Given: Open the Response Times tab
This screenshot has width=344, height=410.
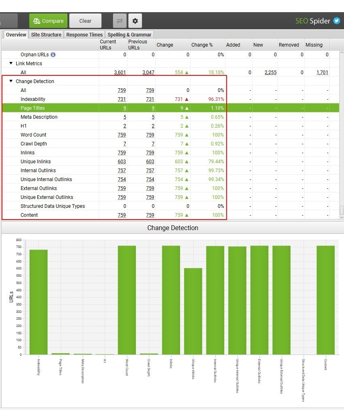Looking at the screenshot, I should coord(84,35).
